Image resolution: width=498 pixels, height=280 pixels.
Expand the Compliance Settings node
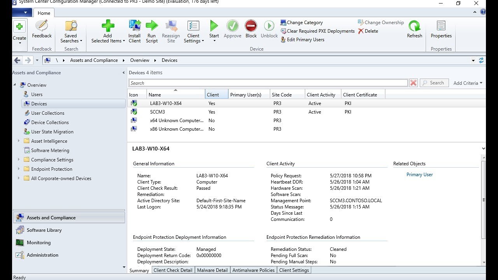point(18,159)
